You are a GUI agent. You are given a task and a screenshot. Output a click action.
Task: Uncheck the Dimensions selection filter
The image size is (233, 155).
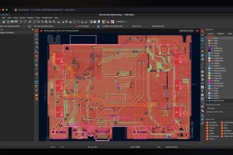[207, 136]
